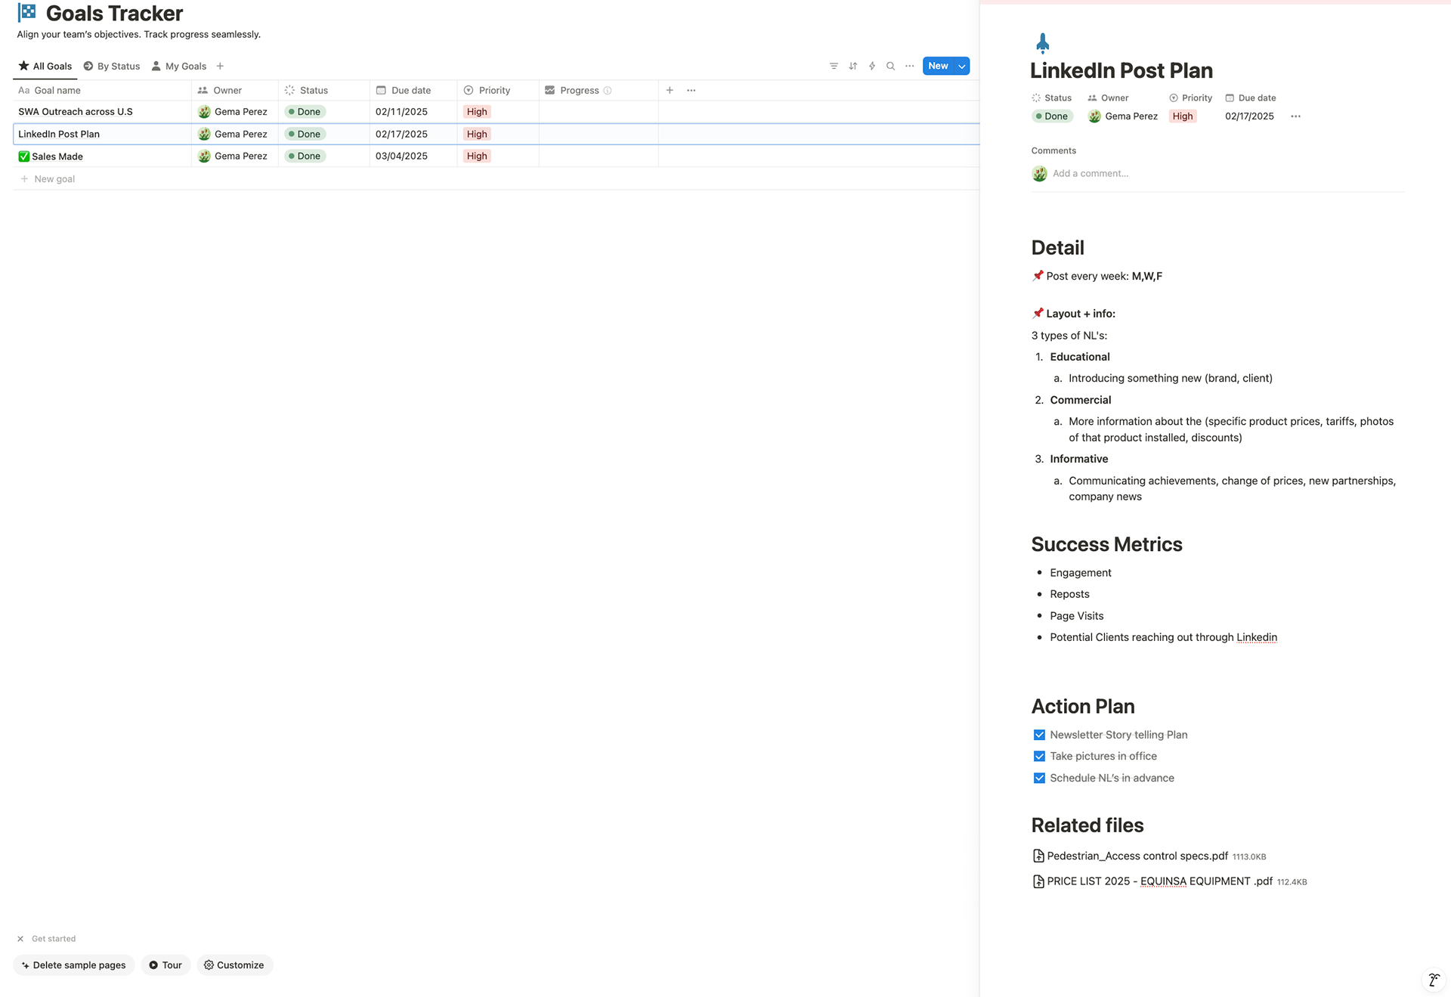The height and width of the screenshot is (997, 1451).
Task: Uncheck the Schedule NL's in advance checkbox
Action: point(1039,778)
